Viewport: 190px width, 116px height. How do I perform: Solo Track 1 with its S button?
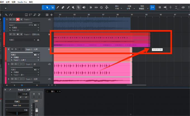coord(14,19)
